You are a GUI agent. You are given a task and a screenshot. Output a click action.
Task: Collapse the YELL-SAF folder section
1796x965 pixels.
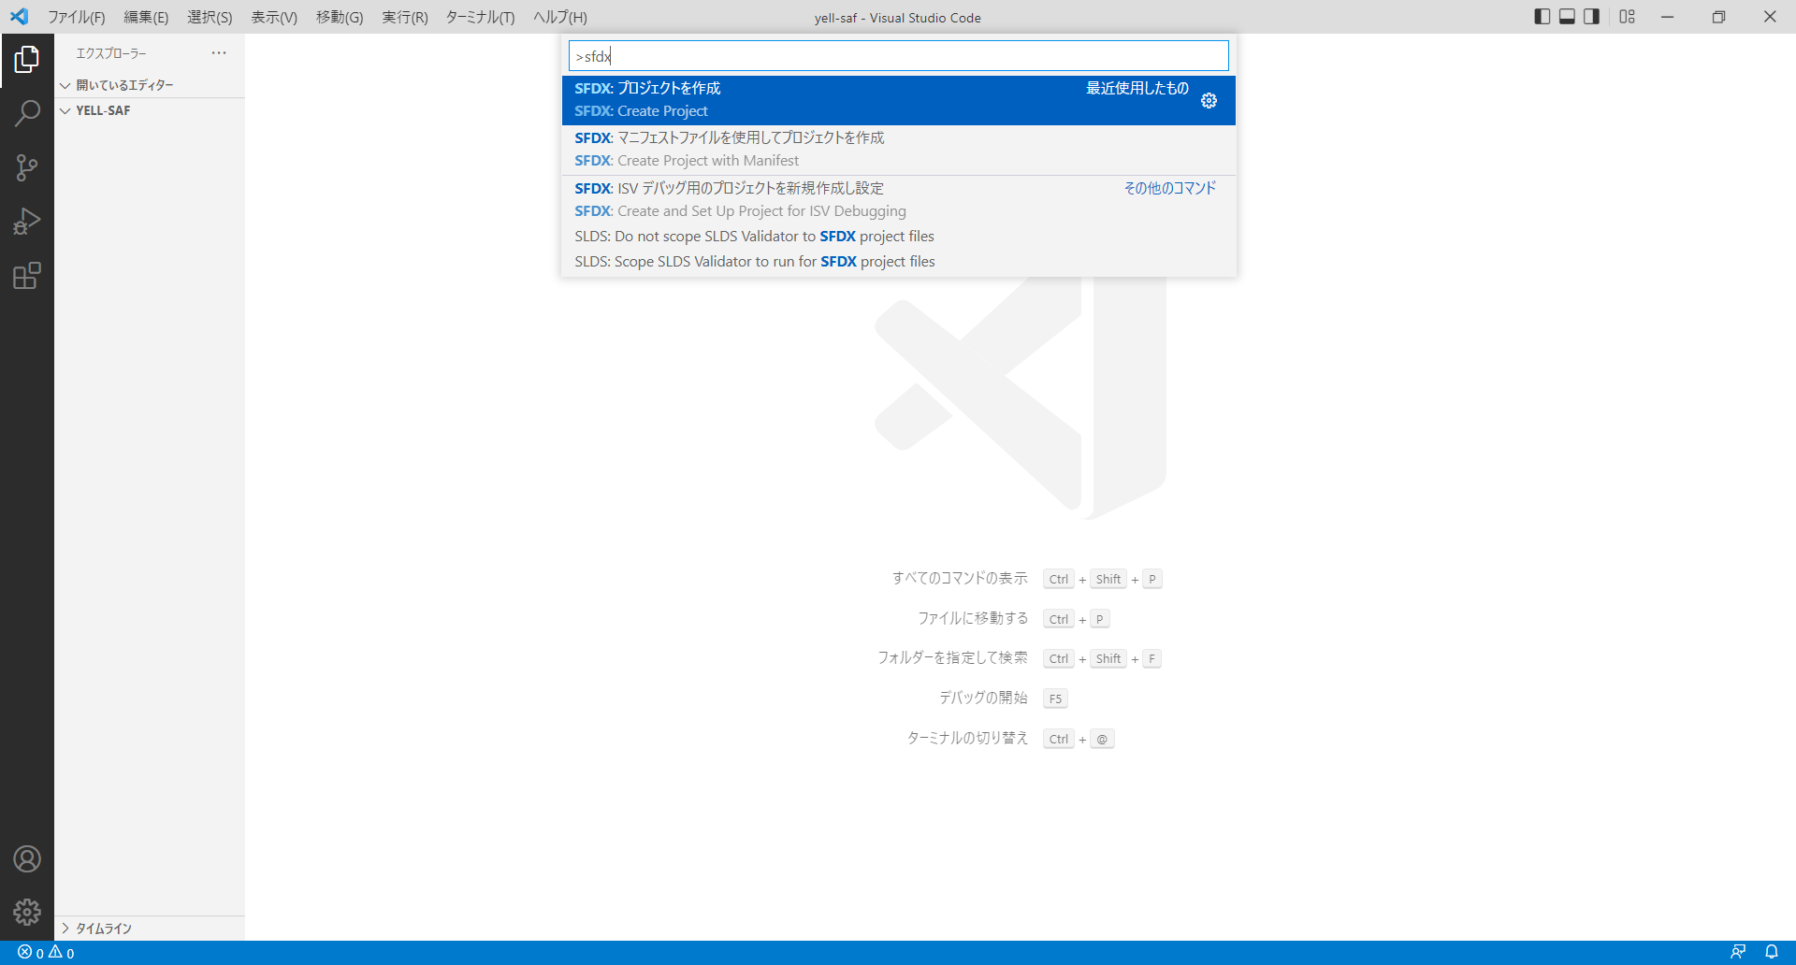(x=150, y=110)
